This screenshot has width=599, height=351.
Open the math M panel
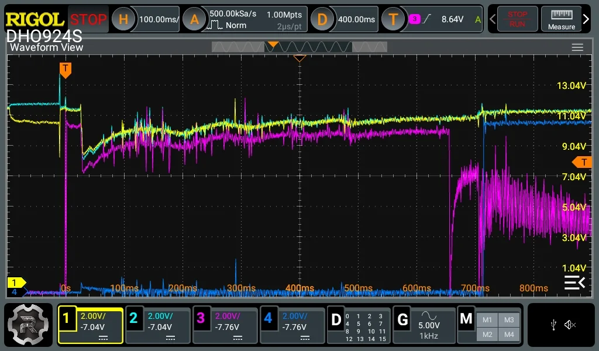point(490,326)
